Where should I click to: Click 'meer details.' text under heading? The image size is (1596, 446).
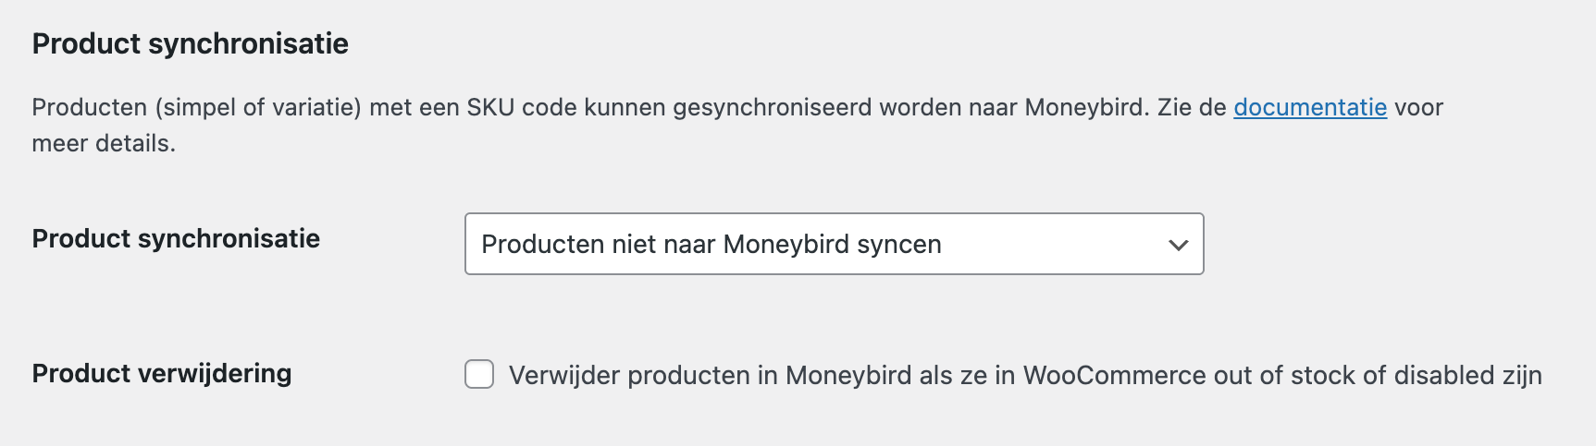pyautogui.click(x=104, y=144)
